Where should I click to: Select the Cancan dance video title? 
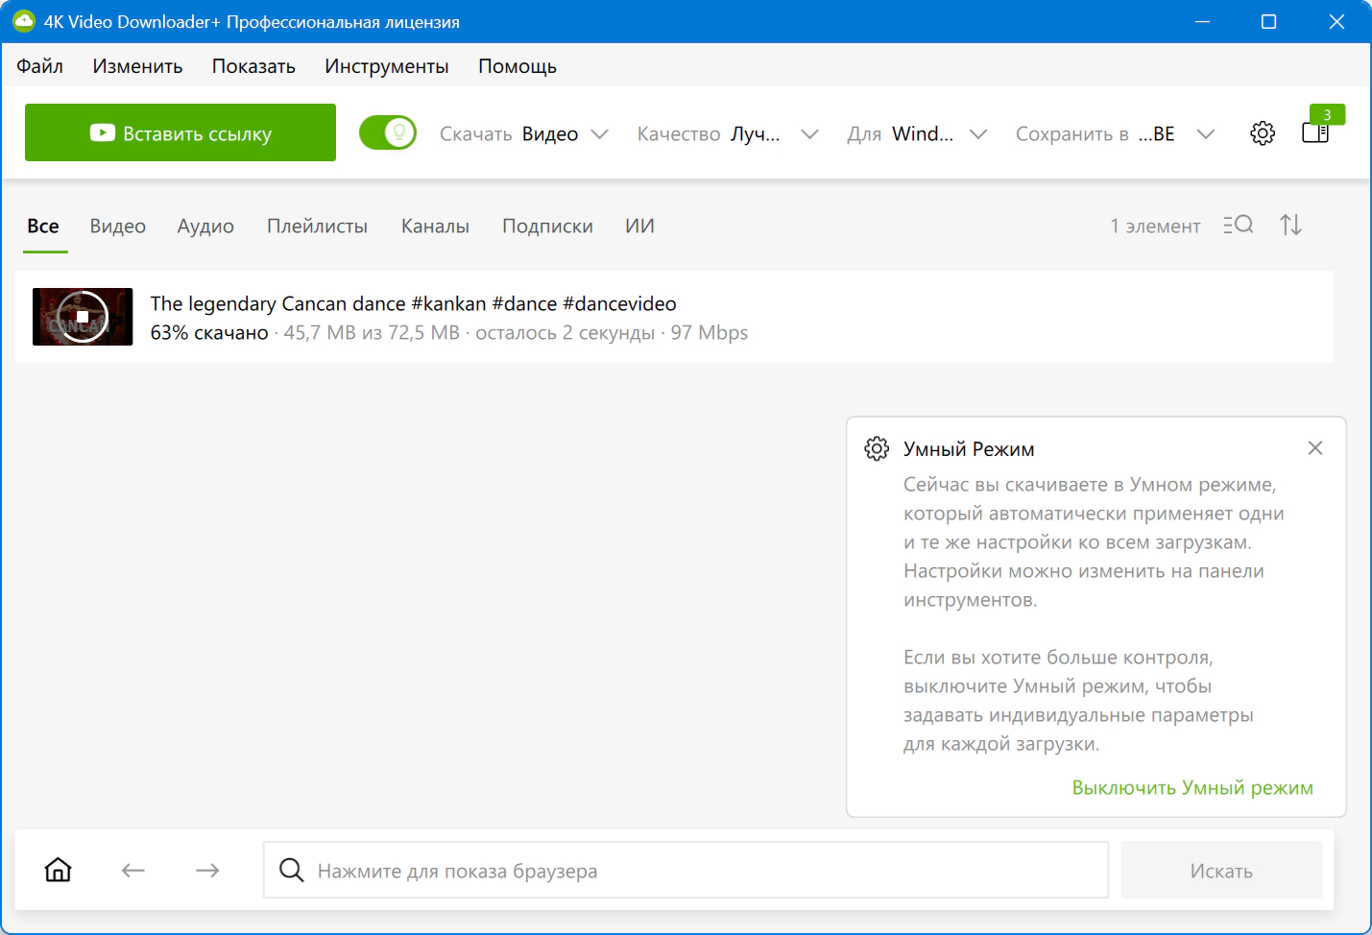pyautogui.click(x=413, y=303)
